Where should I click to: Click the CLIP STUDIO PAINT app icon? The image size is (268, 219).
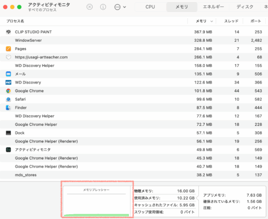coord(9,32)
